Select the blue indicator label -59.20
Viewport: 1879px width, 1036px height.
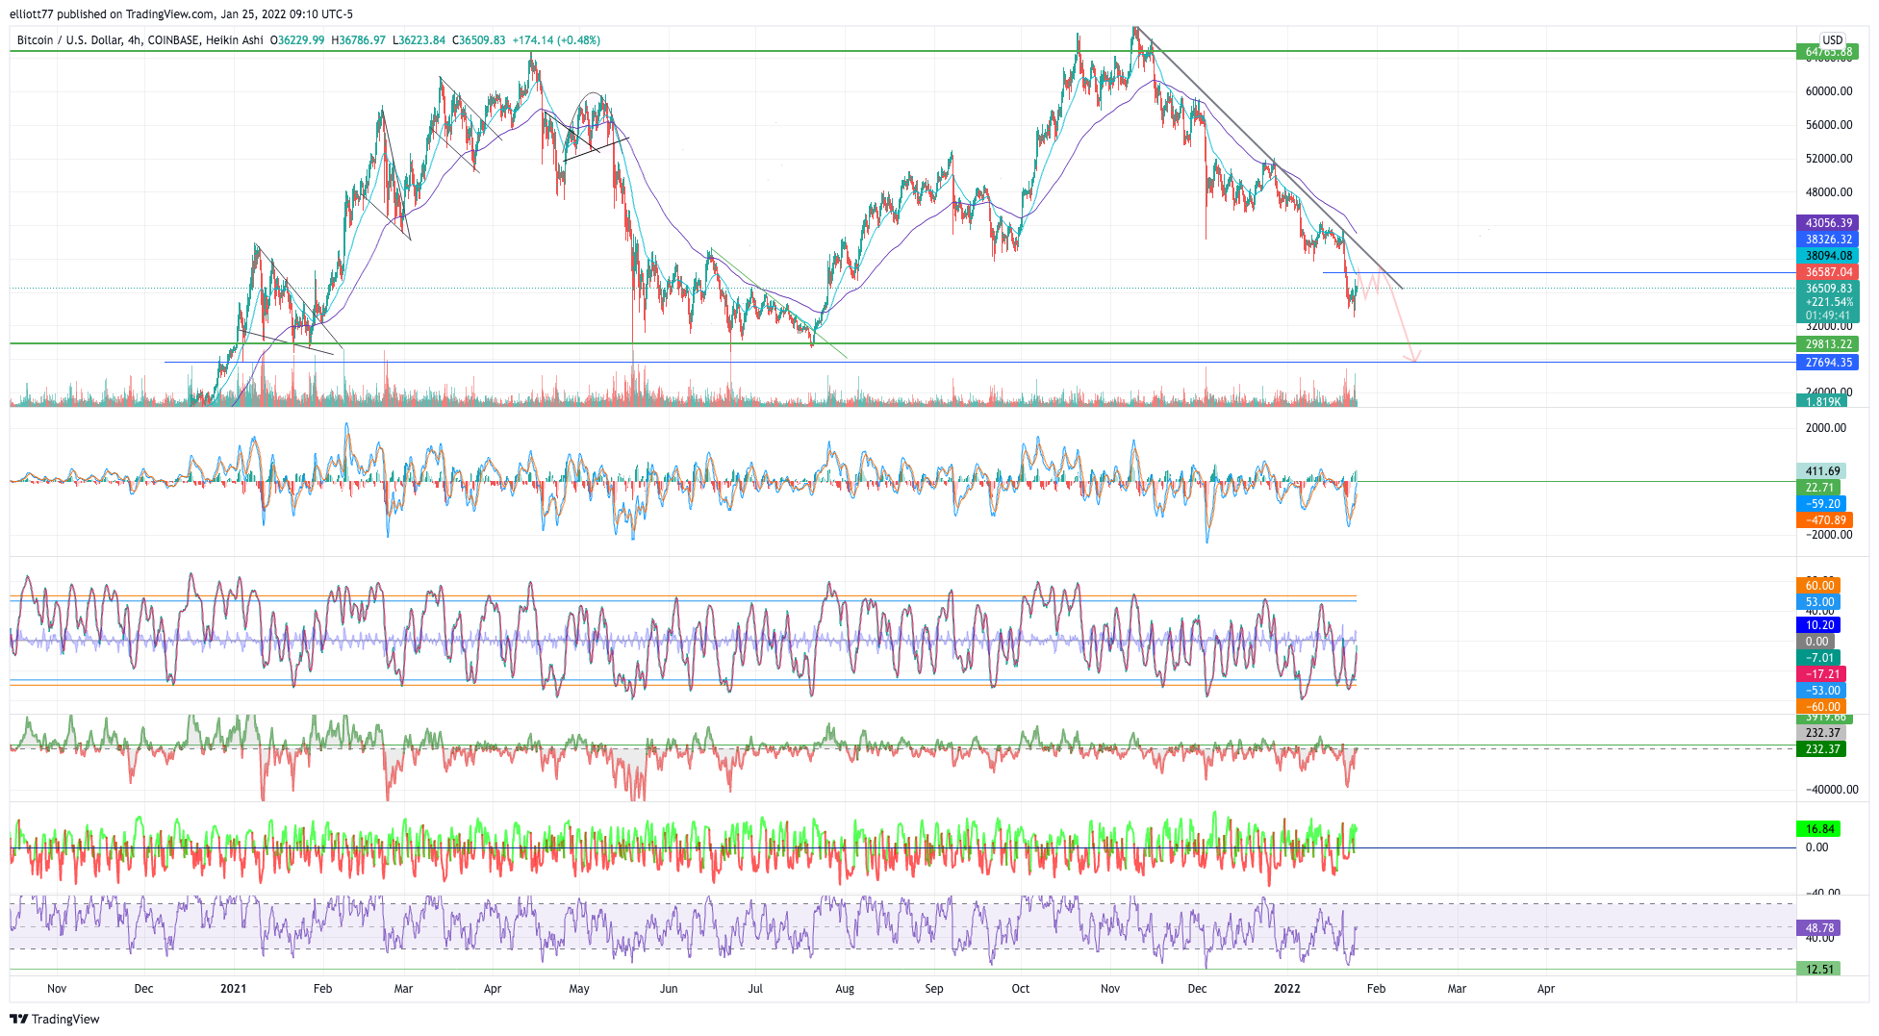pyautogui.click(x=1821, y=504)
